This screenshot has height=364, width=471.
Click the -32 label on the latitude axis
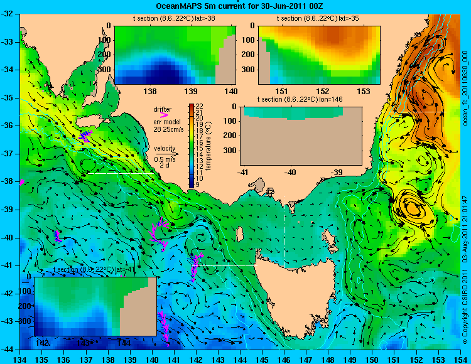[8, 14]
